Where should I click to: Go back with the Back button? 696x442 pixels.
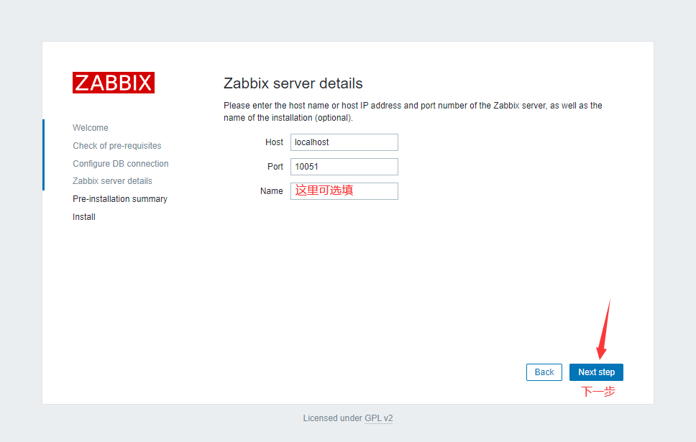[x=544, y=372]
